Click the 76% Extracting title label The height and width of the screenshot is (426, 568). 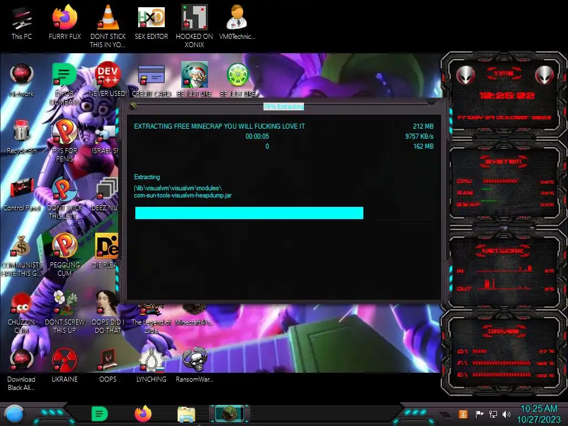[x=283, y=106]
